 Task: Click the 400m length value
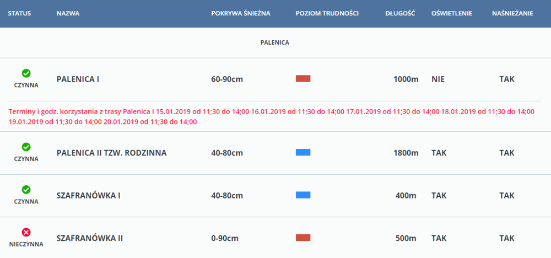click(407, 196)
